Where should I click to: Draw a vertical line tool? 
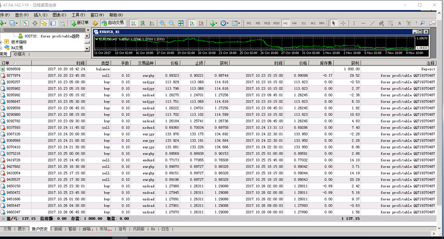(x=354, y=23)
